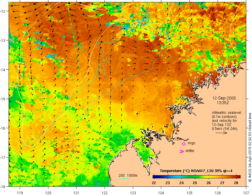This screenshot has height=195, width=252.
Task: Click the '28' colour bar tick label
Action: pyautogui.click(x=236, y=183)
